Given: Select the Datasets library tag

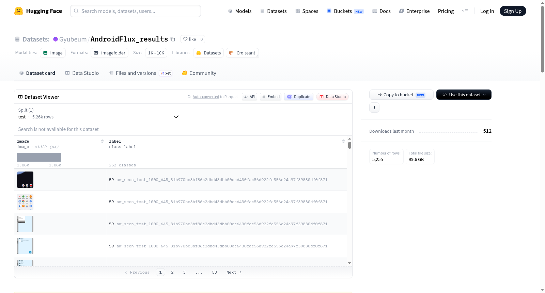Looking at the screenshot, I should coord(208,53).
